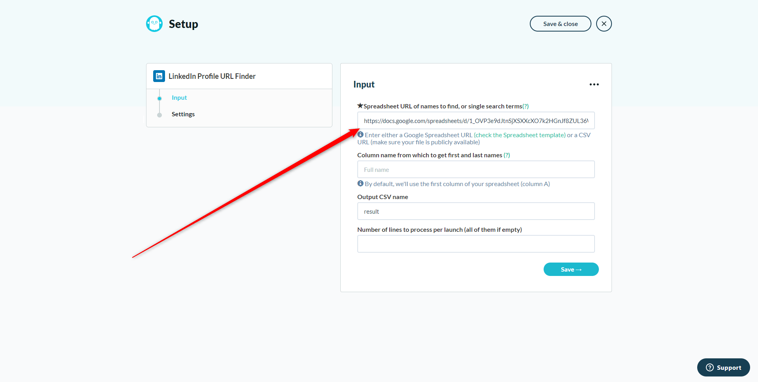Focus the Output CSV name field

coord(476,211)
